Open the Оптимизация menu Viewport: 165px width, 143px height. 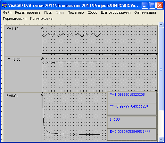145,12
